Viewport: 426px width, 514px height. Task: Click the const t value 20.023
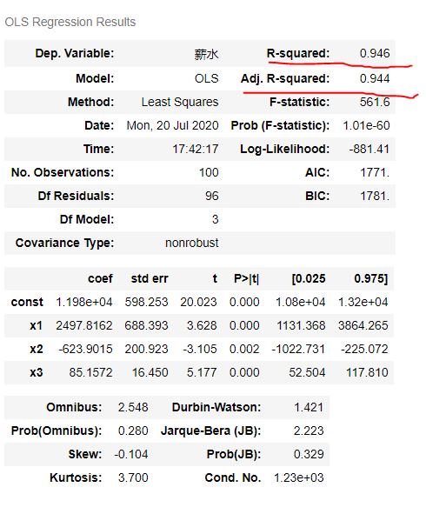tap(198, 302)
